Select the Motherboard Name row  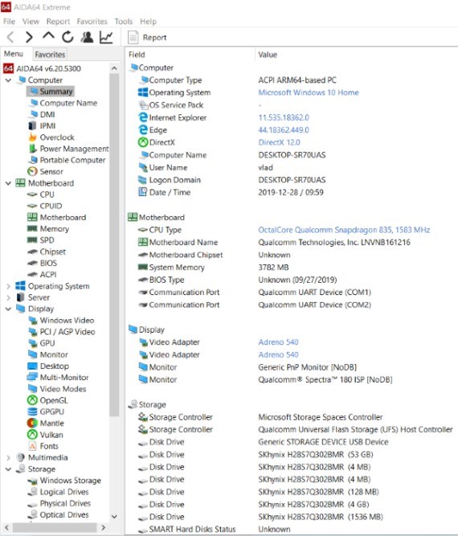coord(291,243)
